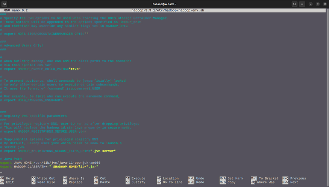
Task: Click the ^W Where Is shortcut
Action: click(74, 178)
